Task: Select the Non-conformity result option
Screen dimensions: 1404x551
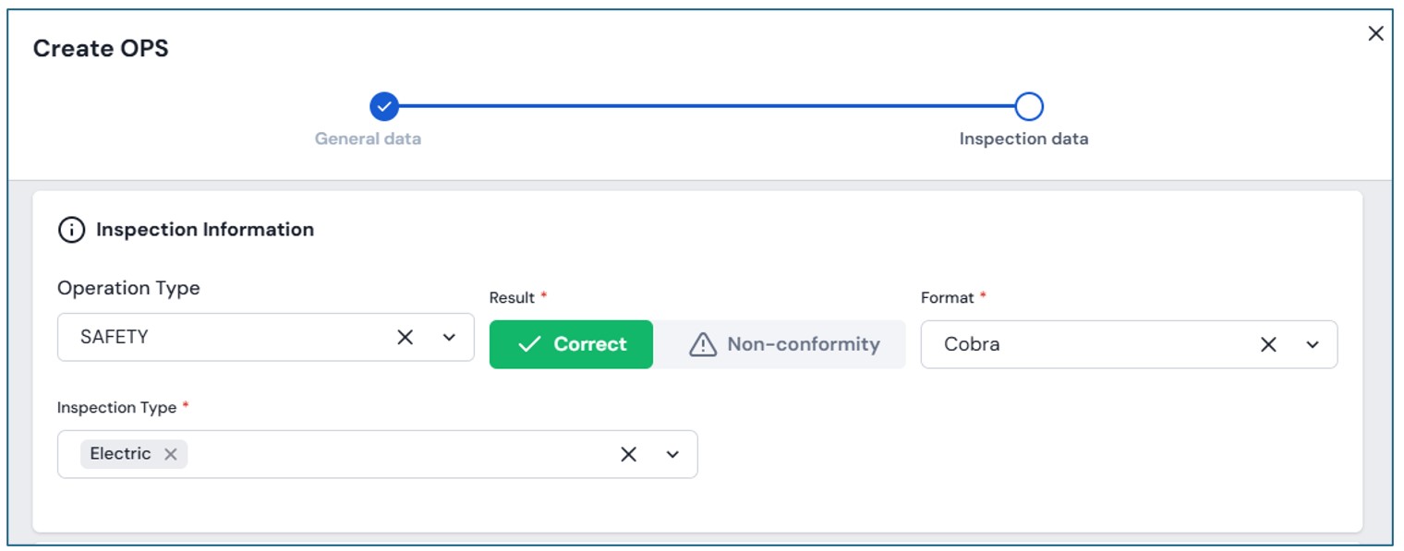Action: point(783,344)
